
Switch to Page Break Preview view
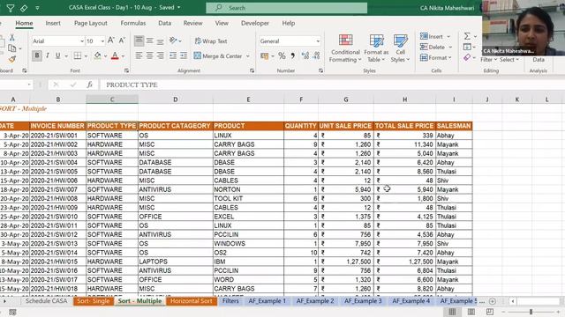490,312
